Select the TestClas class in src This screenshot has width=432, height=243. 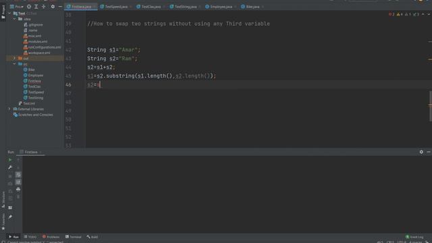coord(32,86)
